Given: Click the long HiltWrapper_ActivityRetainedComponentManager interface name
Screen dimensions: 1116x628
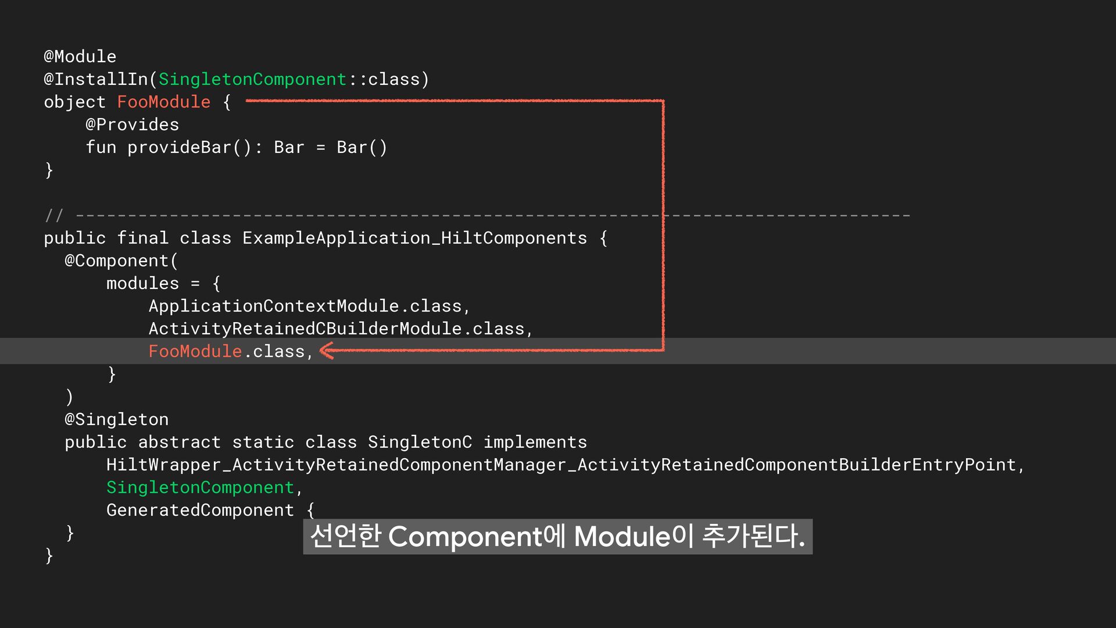Looking at the screenshot, I should click(561, 465).
